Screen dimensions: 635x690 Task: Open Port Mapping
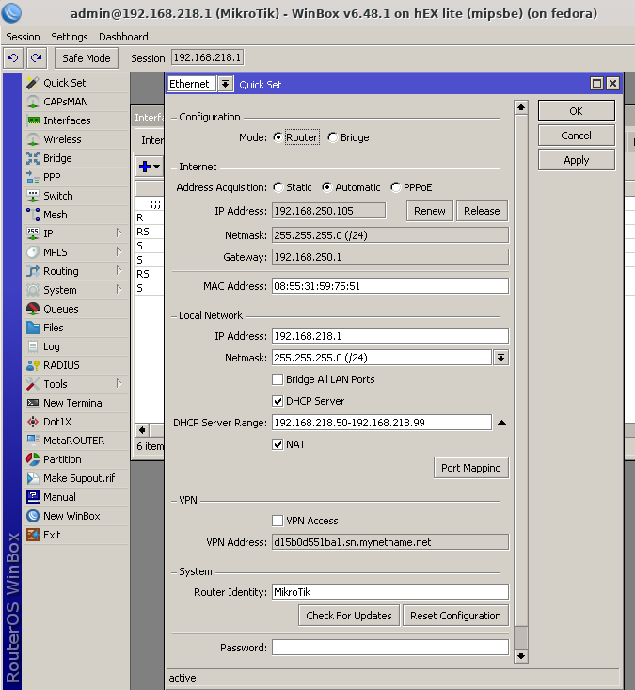tap(471, 468)
